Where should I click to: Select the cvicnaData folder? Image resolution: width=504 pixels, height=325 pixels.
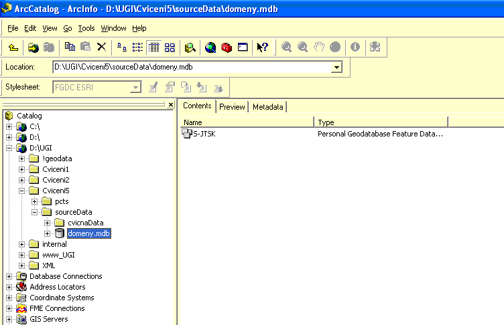coord(86,223)
